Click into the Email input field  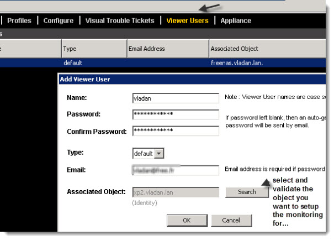pyautogui.click(x=176, y=170)
